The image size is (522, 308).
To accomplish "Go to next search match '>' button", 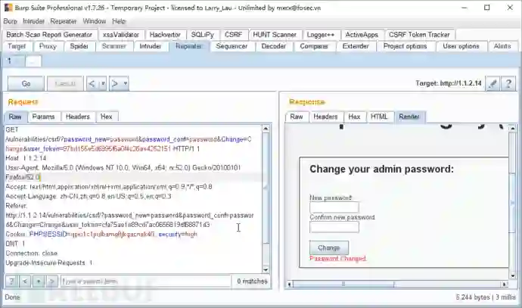I will (x=51, y=282).
